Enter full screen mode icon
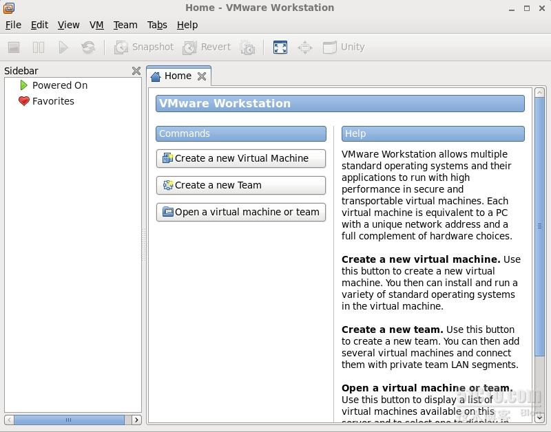Viewport: 551px width, 432px height. coord(280,47)
